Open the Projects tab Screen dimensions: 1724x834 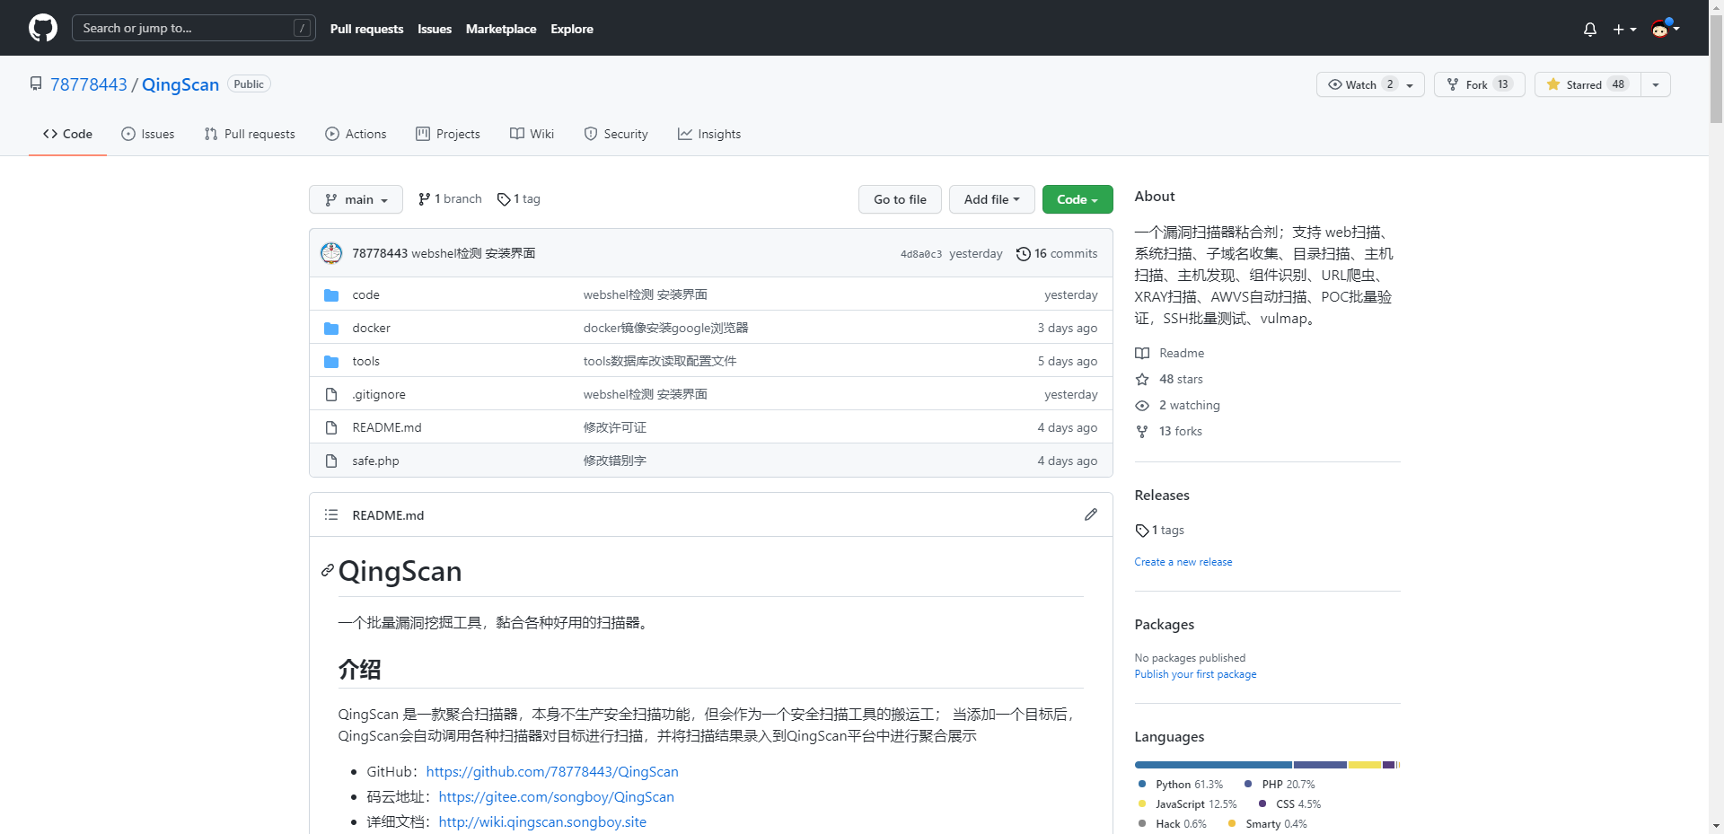pos(448,134)
